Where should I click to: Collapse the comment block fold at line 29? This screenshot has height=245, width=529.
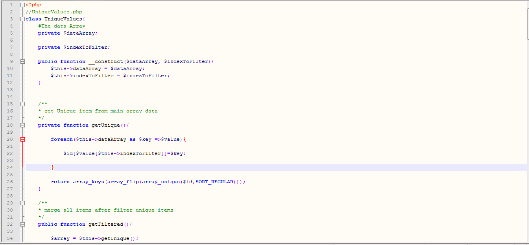pyautogui.click(x=22, y=203)
